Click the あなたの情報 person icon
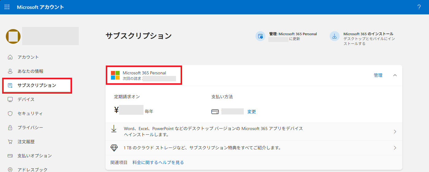 (x=10, y=71)
